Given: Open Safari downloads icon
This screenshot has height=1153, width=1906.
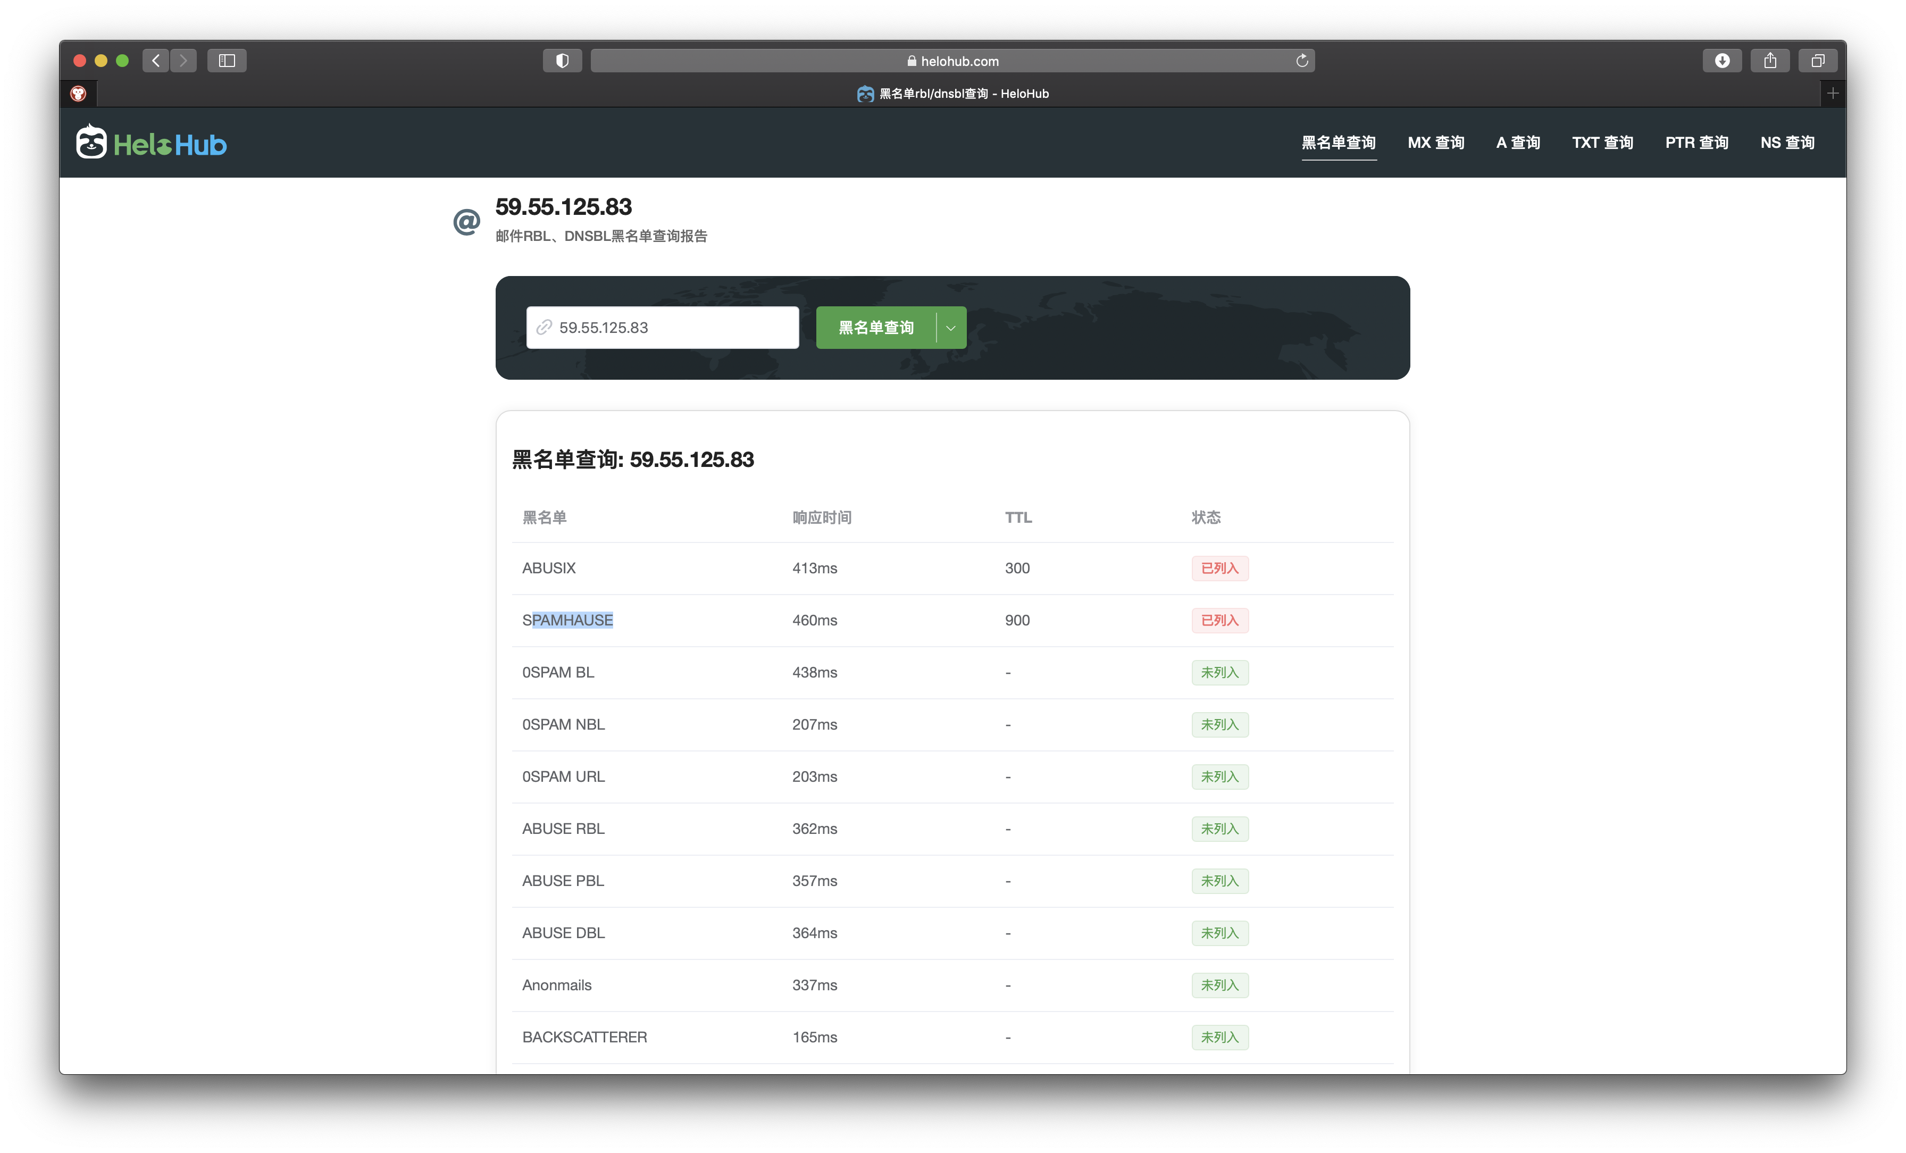Looking at the screenshot, I should 1722,60.
